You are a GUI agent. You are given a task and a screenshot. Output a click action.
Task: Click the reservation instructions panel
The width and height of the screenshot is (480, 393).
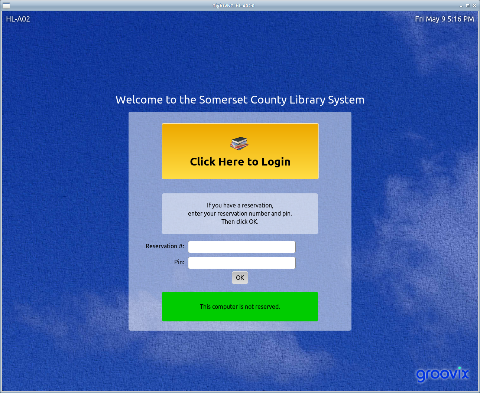coord(240,214)
